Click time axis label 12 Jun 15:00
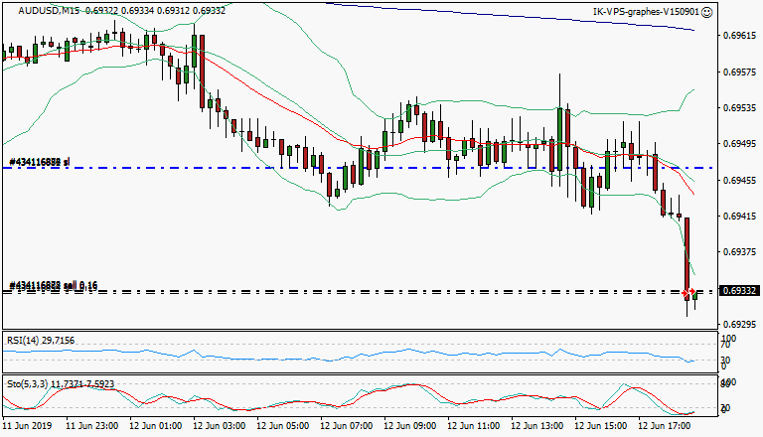Viewport: 763px width, 437px height. coord(600,426)
